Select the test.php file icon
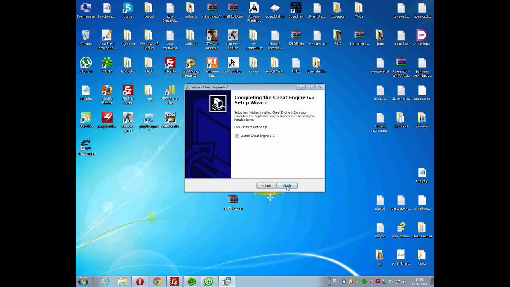 pos(422,175)
